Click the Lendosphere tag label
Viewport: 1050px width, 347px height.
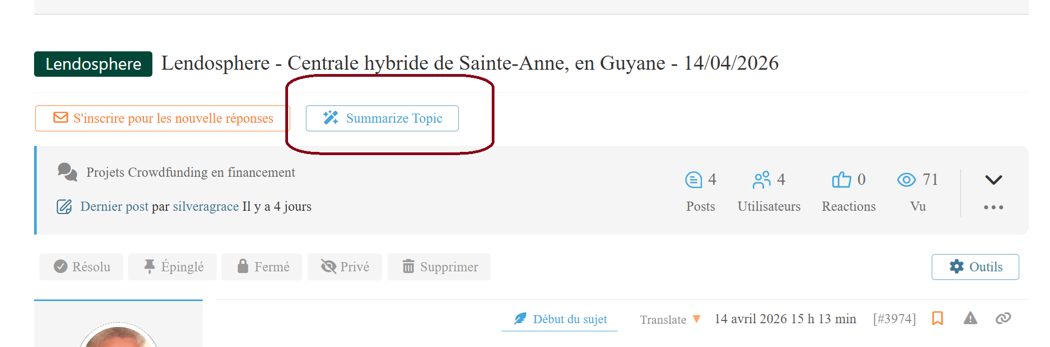pyautogui.click(x=93, y=64)
